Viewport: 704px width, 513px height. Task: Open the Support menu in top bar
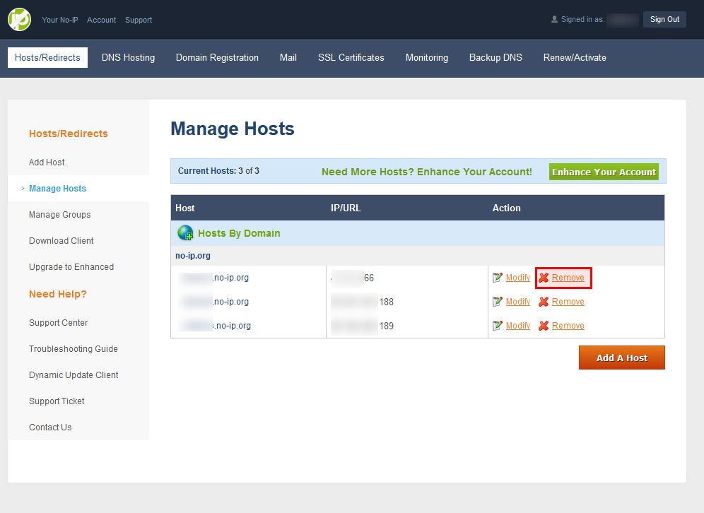[x=139, y=20]
